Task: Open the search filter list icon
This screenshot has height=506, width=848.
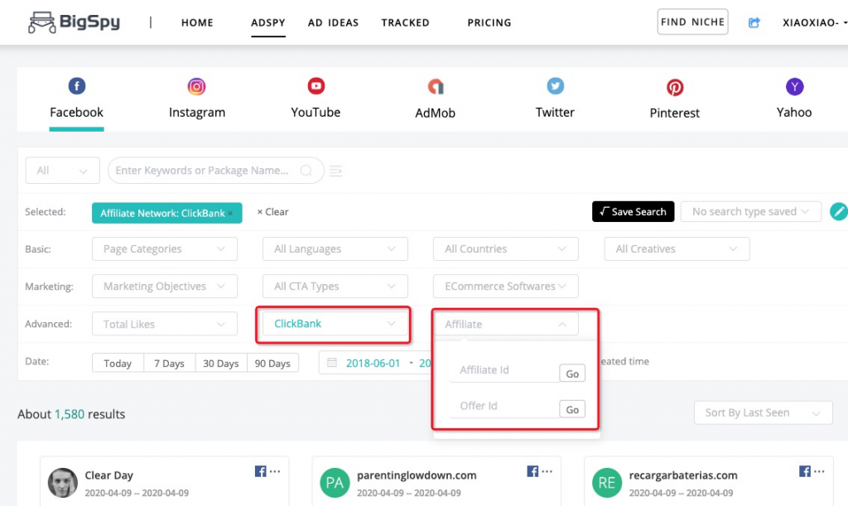Action: 336,171
